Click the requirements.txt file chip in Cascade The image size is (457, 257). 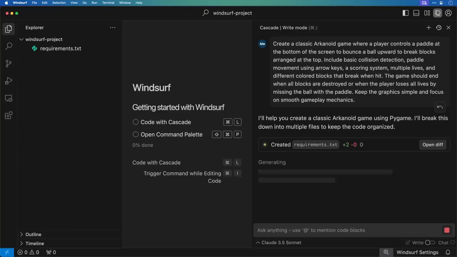316,145
